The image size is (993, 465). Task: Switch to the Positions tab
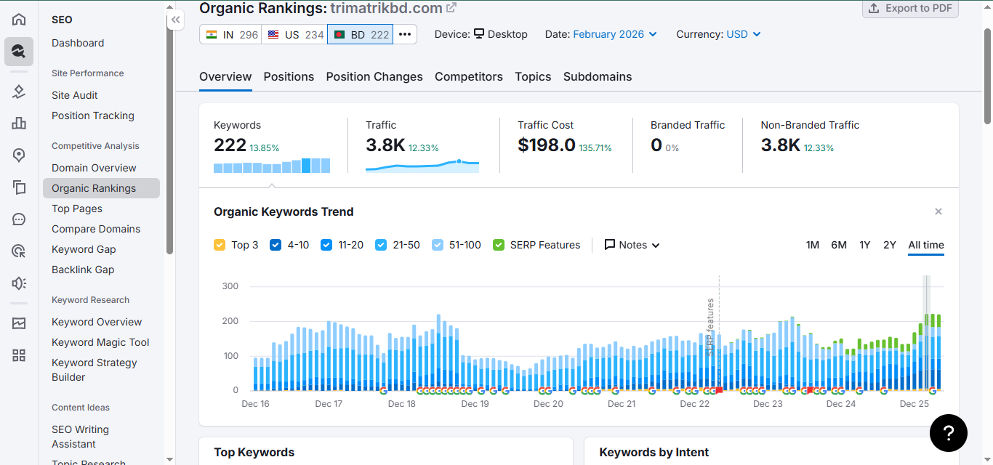[x=289, y=76]
